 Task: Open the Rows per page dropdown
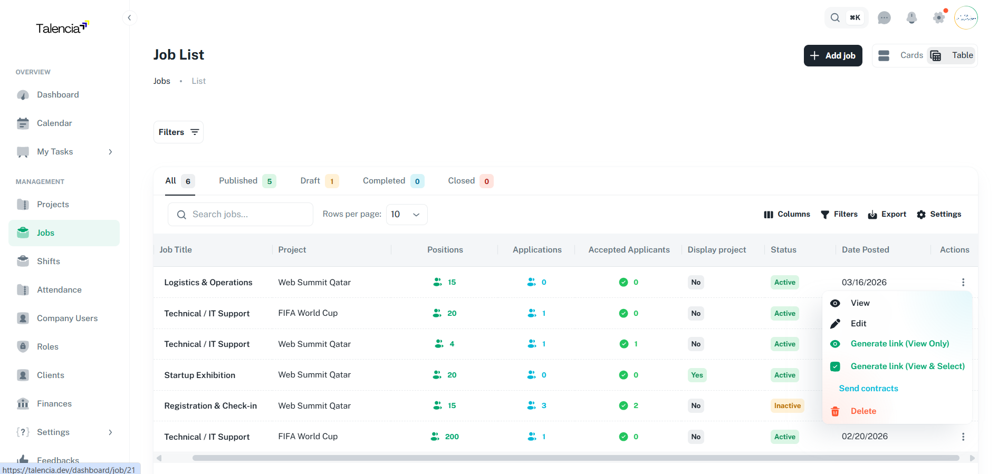coord(407,215)
